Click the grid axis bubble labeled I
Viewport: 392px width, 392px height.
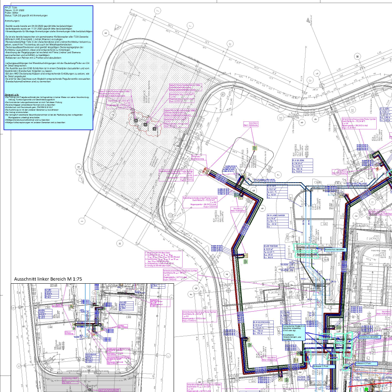82,221
